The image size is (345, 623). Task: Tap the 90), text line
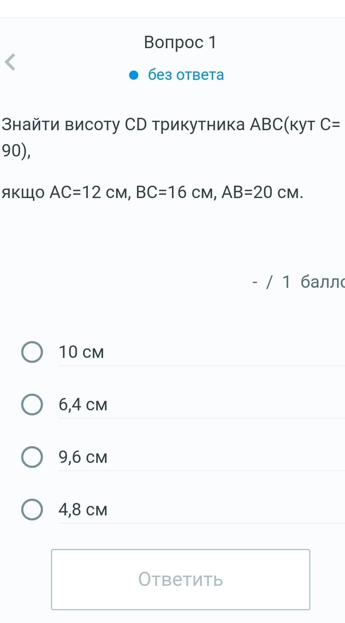point(16,150)
